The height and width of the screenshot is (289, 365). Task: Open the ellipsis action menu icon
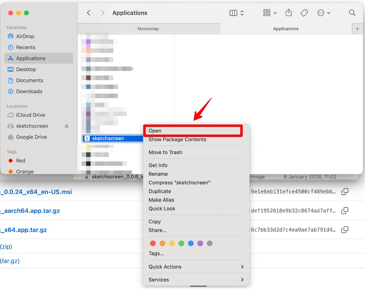click(321, 13)
